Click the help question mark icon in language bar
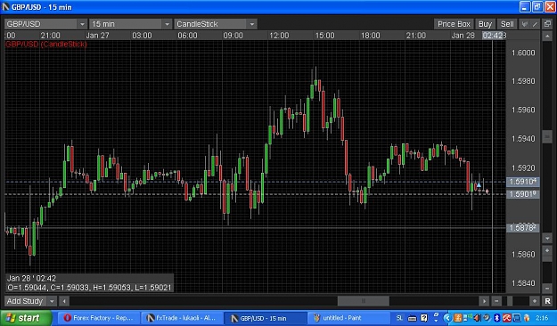The height and width of the screenshot is (326, 557). [x=424, y=318]
